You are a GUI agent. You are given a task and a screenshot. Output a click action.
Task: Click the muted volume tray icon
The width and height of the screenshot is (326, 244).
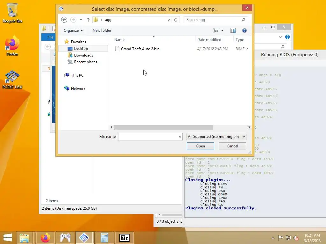(x=296, y=238)
